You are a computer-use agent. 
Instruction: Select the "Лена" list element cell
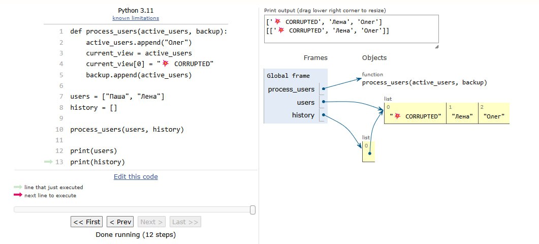coord(462,116)
